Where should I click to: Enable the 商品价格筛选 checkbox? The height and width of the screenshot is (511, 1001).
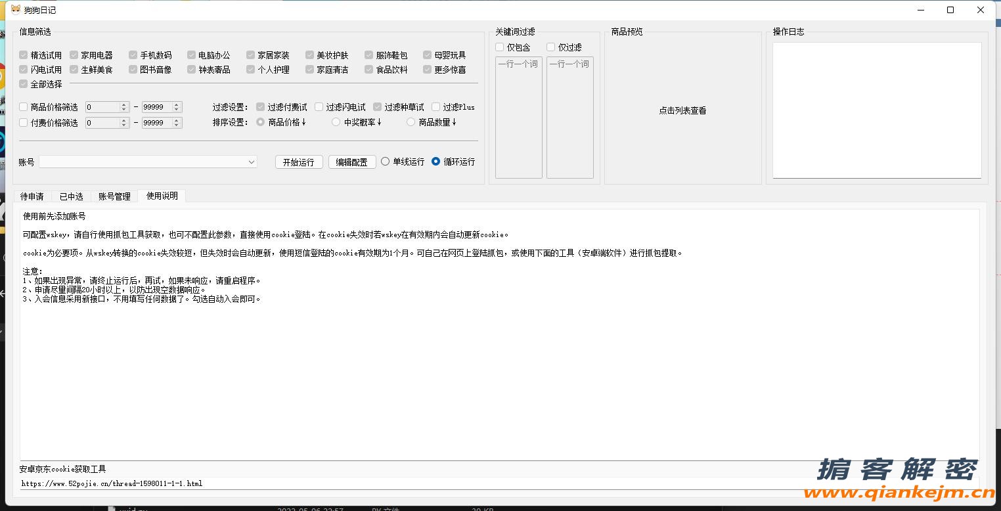pos(24,107)
